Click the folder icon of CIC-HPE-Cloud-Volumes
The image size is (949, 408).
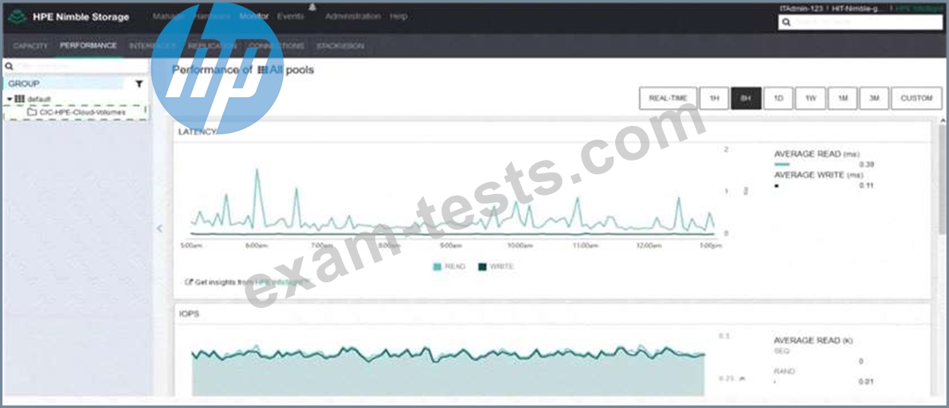click(33, 112)
